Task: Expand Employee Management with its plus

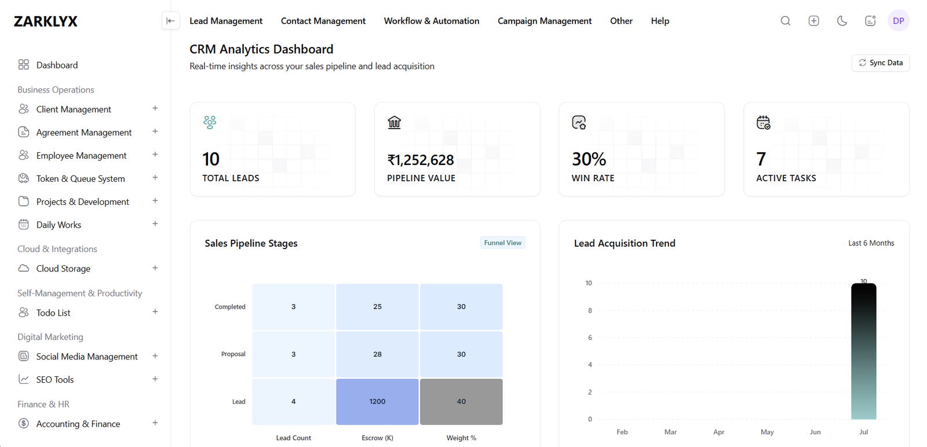Action: tap(155, 155)
